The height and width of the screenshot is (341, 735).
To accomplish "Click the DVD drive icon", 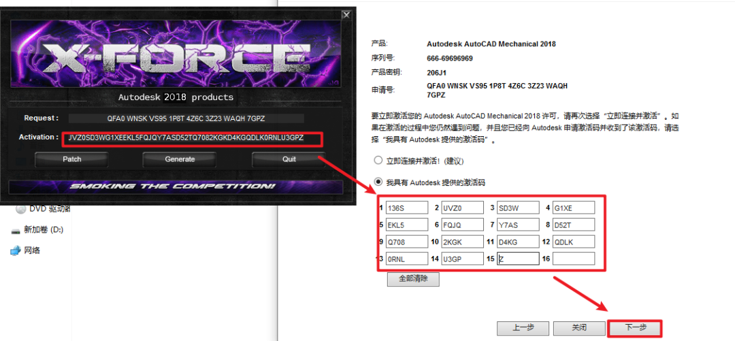I will coord(20,209).
